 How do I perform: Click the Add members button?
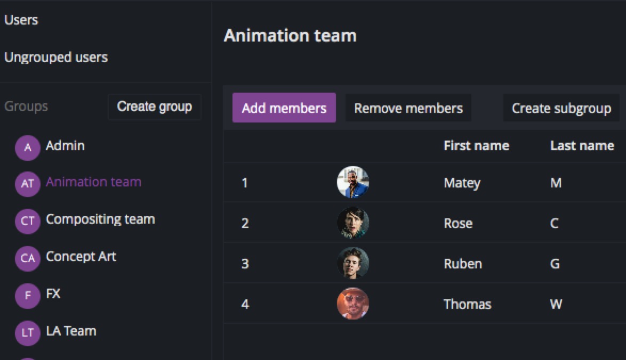[x=284, y=108]
